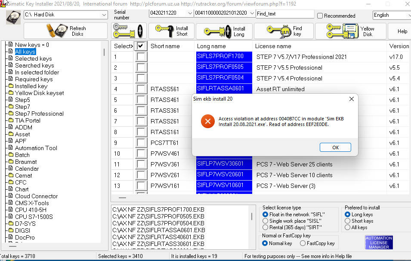
Task: Click the SIFLP7WSV20601 long name cell
Action: coord(224,175)
